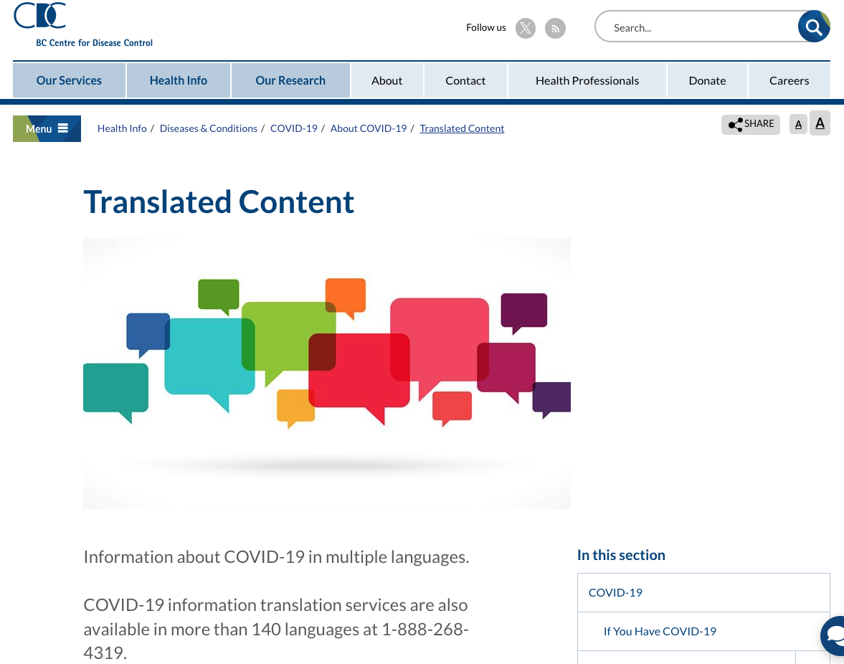
Task: Open the Our Services menu
Action: coord(69,80)
